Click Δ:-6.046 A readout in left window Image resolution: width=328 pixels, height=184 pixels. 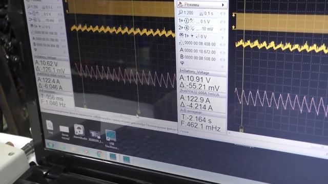tap(50, 86)
